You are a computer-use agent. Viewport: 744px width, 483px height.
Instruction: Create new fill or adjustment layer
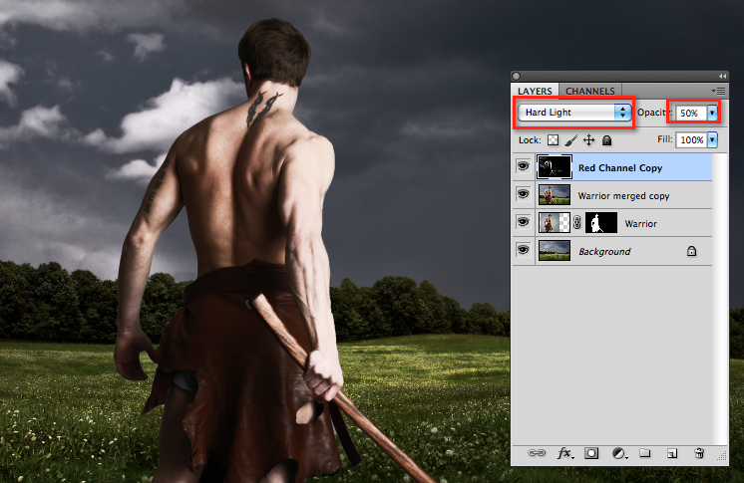(x=618, y=453)
